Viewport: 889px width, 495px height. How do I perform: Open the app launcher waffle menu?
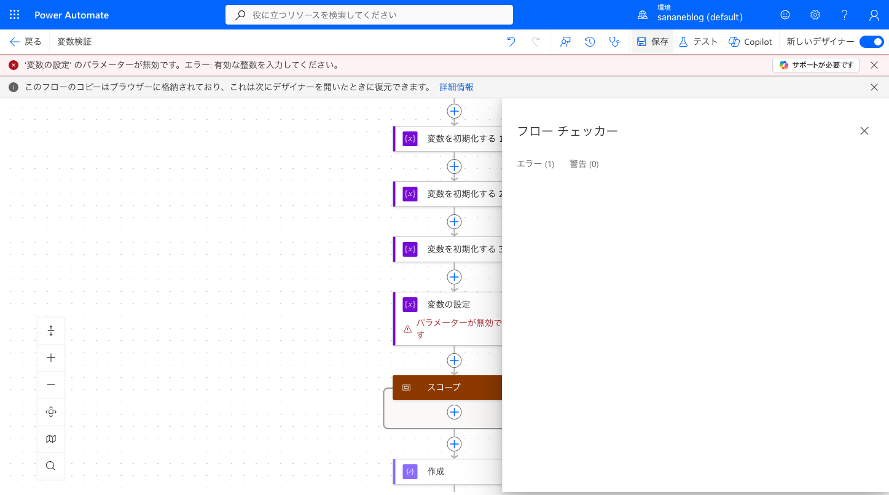pyautogui.click(x=15, y=15)
